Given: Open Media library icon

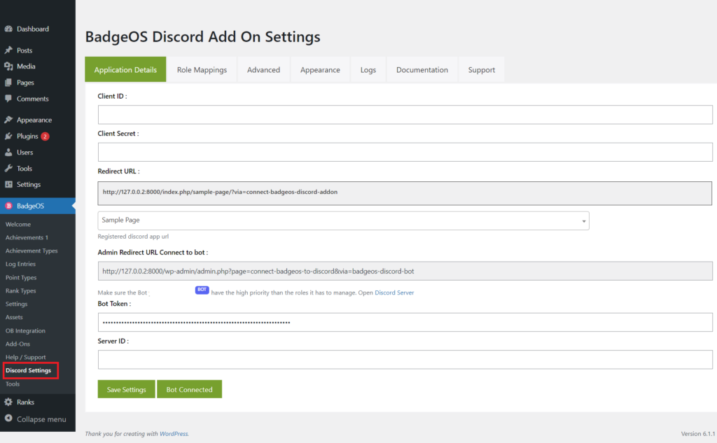Looking at the screenshot, I should (8, 66).
